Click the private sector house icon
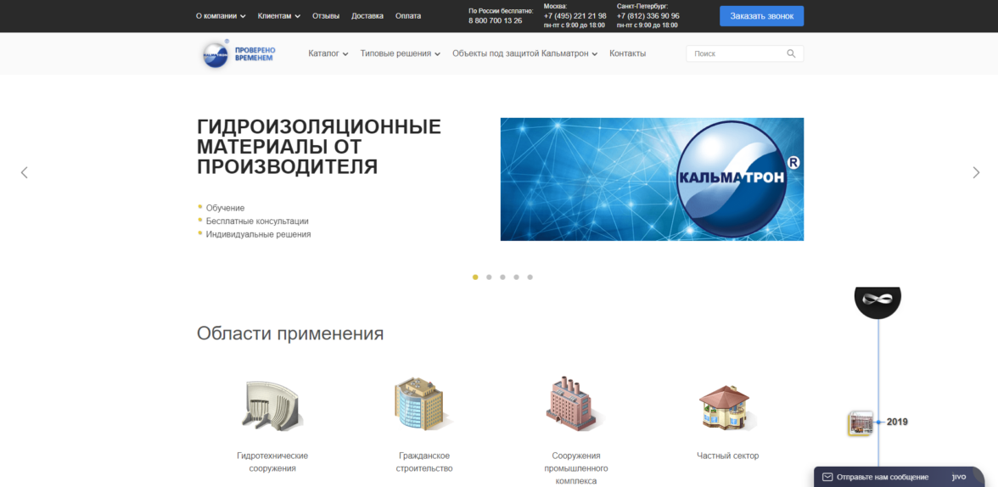998x487 pixels. (x=728, y=406)
